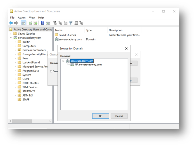Open the Action menu
Viewport: 196px width, 146px height.
[22, 18]
